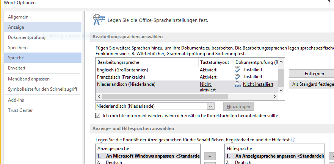
Task: Click left arrow of horizontal list scrollbar
Action: 99,97
